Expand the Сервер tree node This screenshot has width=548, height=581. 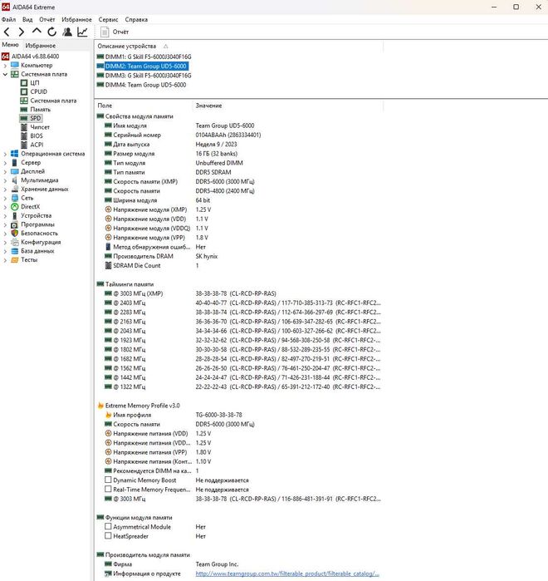pos(5,163)
